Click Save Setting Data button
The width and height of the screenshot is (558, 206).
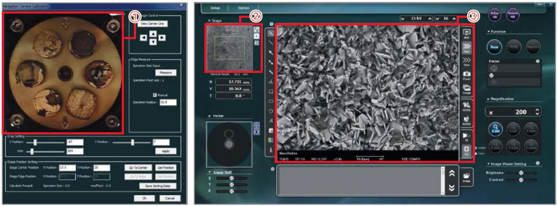[157, 186]
